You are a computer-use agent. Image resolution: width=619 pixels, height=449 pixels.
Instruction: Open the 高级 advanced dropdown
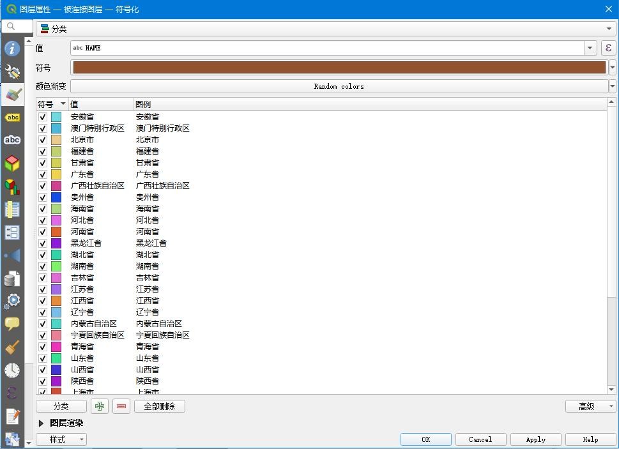590,406
